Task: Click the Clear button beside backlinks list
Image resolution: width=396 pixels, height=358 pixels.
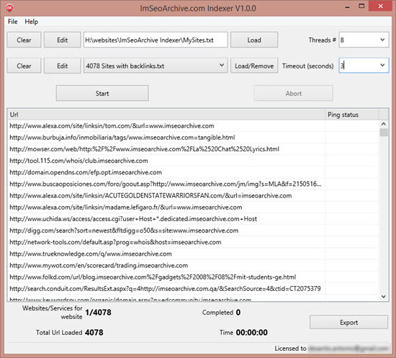Action: [x=24, y=66]
